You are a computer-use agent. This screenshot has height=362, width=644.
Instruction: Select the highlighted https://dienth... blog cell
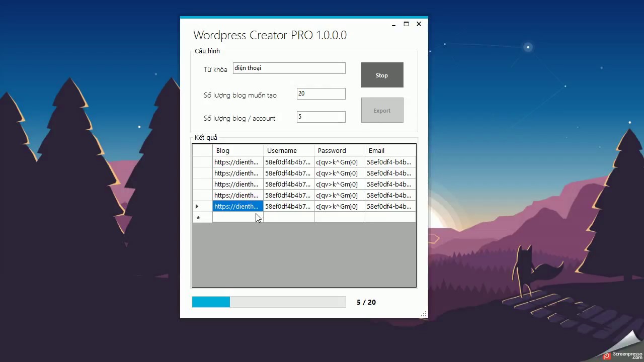click(237, 206)
